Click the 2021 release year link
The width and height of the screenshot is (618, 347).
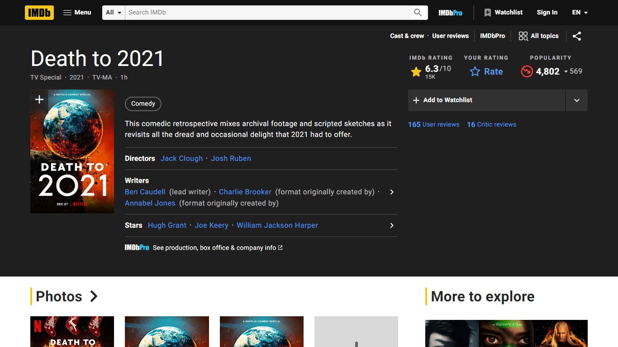(x=76, y=78)
